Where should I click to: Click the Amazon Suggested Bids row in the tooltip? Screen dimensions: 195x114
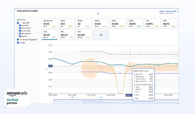tap(143, 85)
